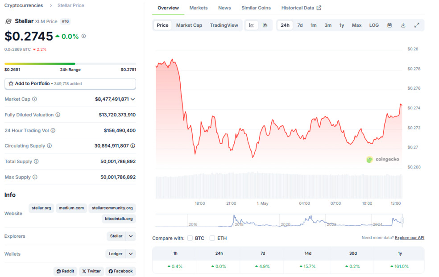Switch to the Markets tab
Screen dimensions: 439x277
199,8
